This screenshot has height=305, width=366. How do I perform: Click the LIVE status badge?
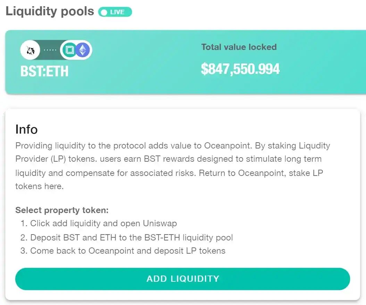point(115,12)
